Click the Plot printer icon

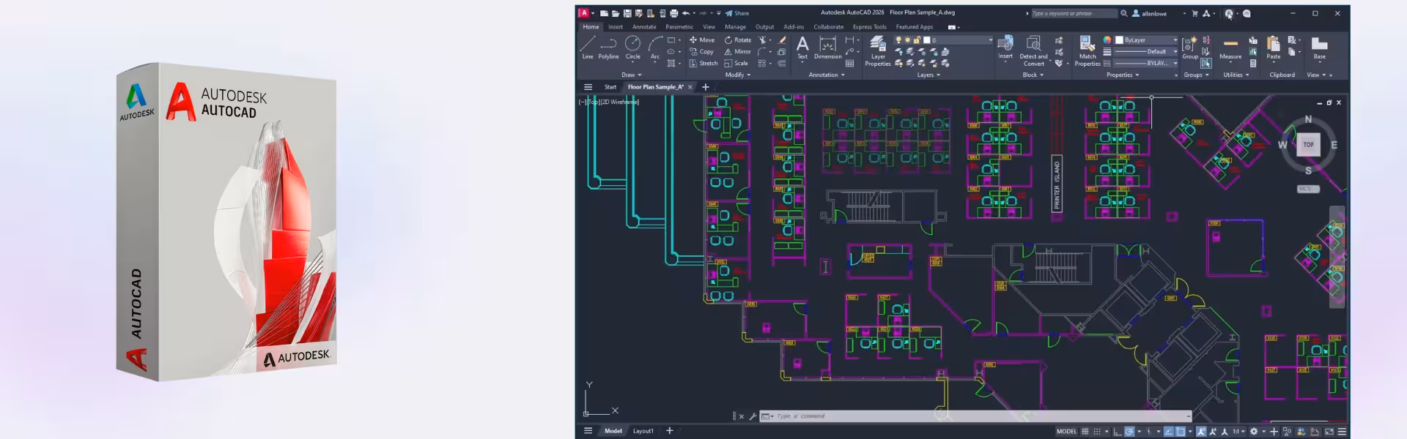click(x=673, y=13)
